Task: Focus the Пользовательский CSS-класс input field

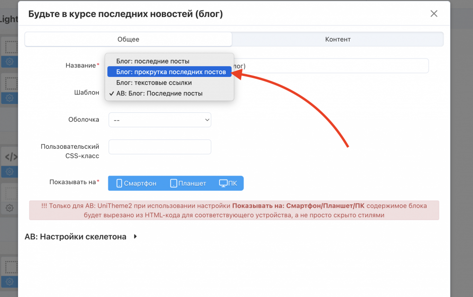Action: [x=160, y=147]
